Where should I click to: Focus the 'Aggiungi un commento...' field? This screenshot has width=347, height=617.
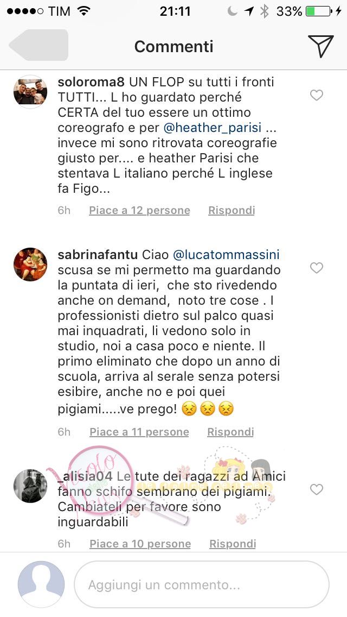pos(202,585)
